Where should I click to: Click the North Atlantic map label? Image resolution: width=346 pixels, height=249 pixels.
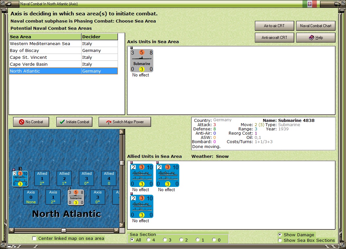pos(67,214)
